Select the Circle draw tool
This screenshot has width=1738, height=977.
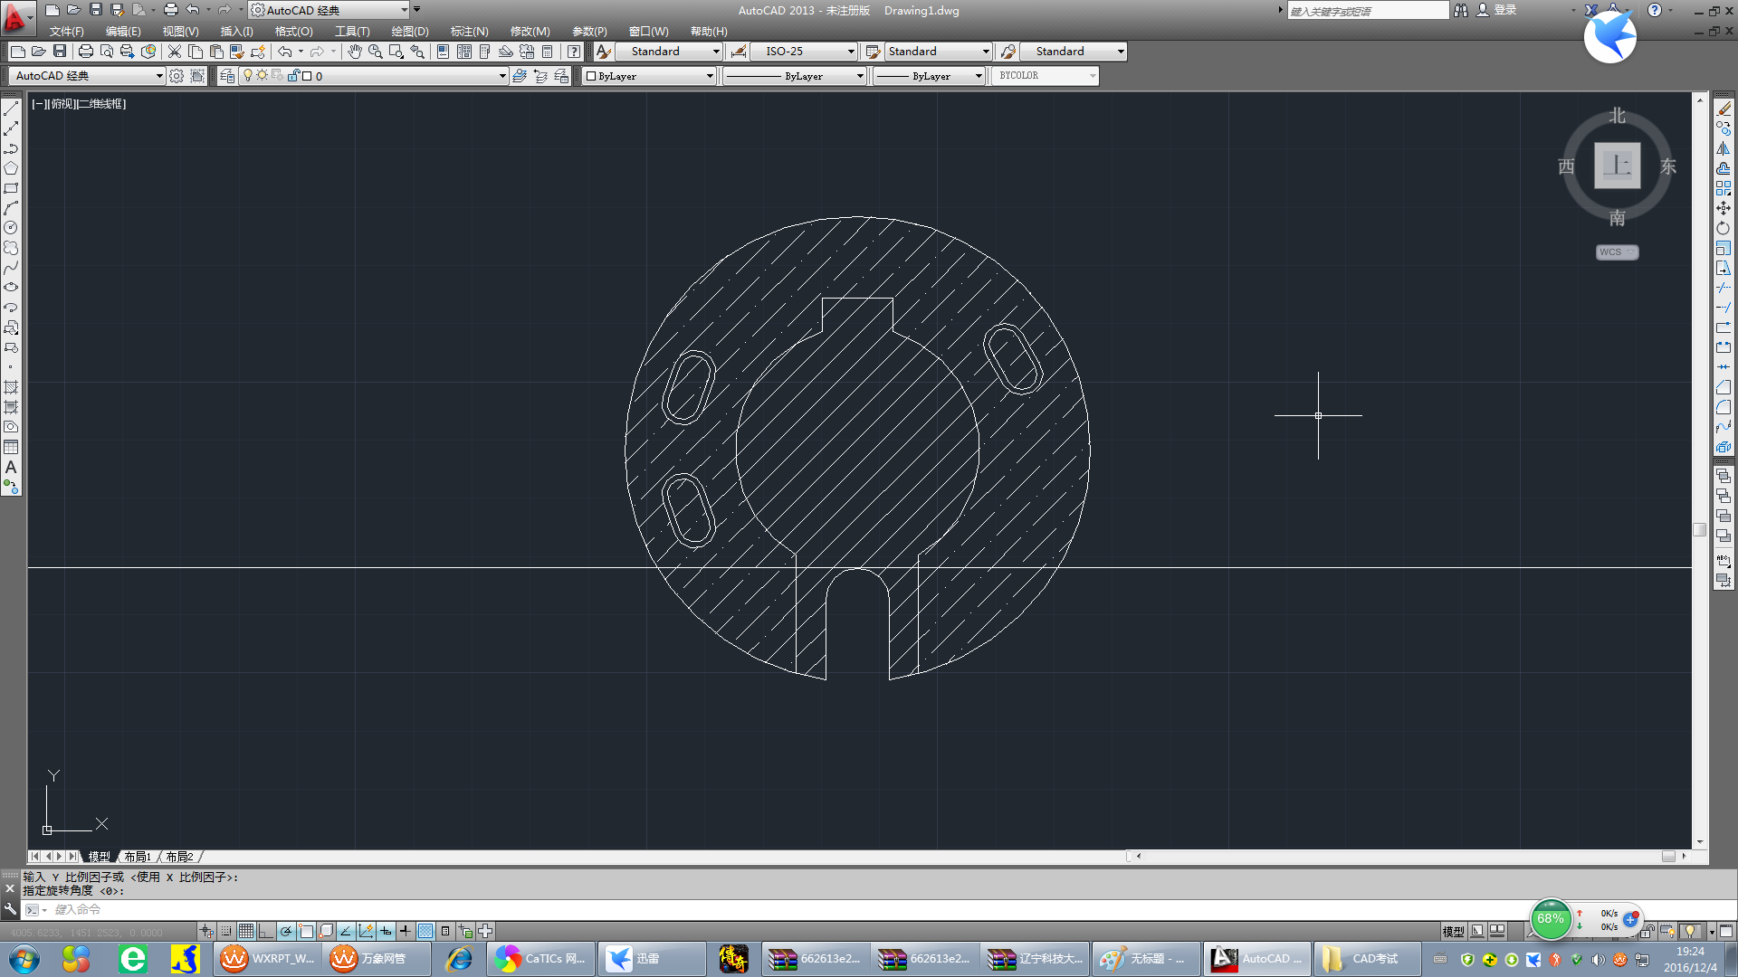pyautogui.click(x=11, y=228)
